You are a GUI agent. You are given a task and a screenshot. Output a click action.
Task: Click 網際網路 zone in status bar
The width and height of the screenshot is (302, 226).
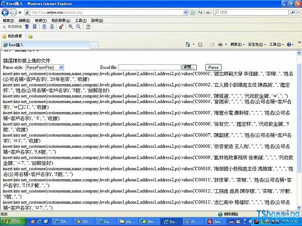(228, 214)
